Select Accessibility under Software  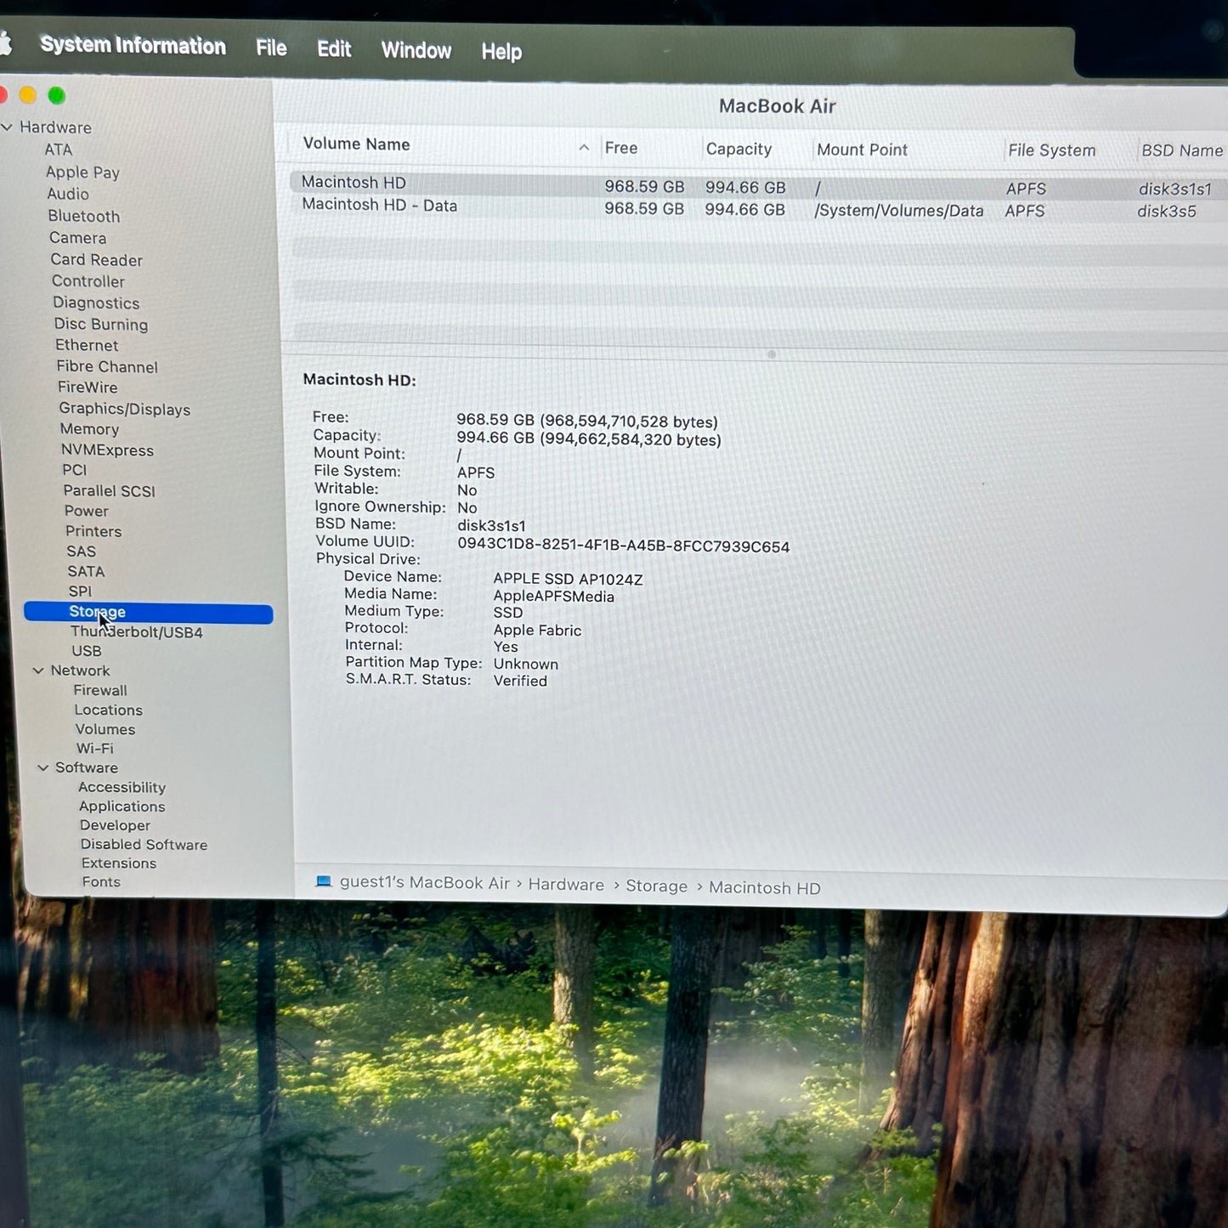[122, 787]
